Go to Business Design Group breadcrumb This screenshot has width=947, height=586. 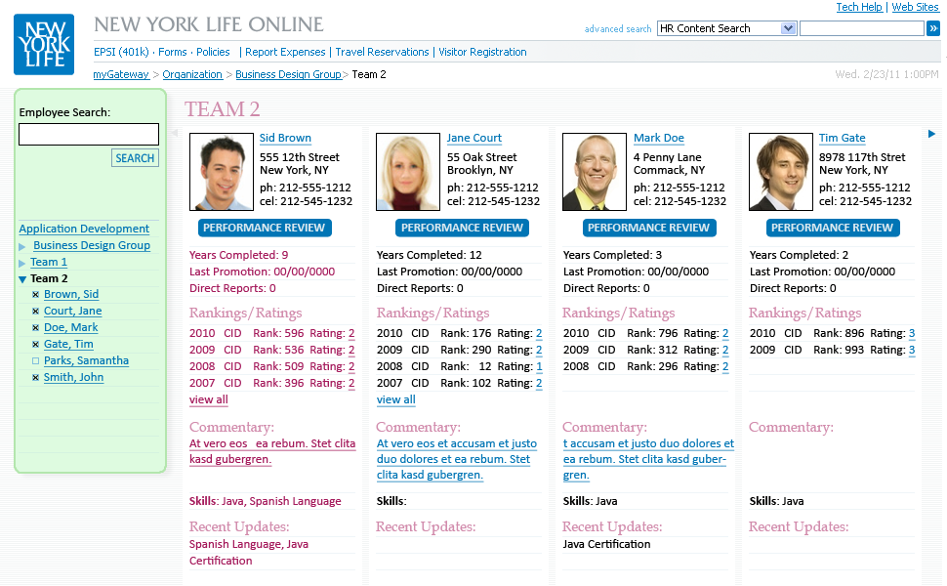click(x=288, y=74)
